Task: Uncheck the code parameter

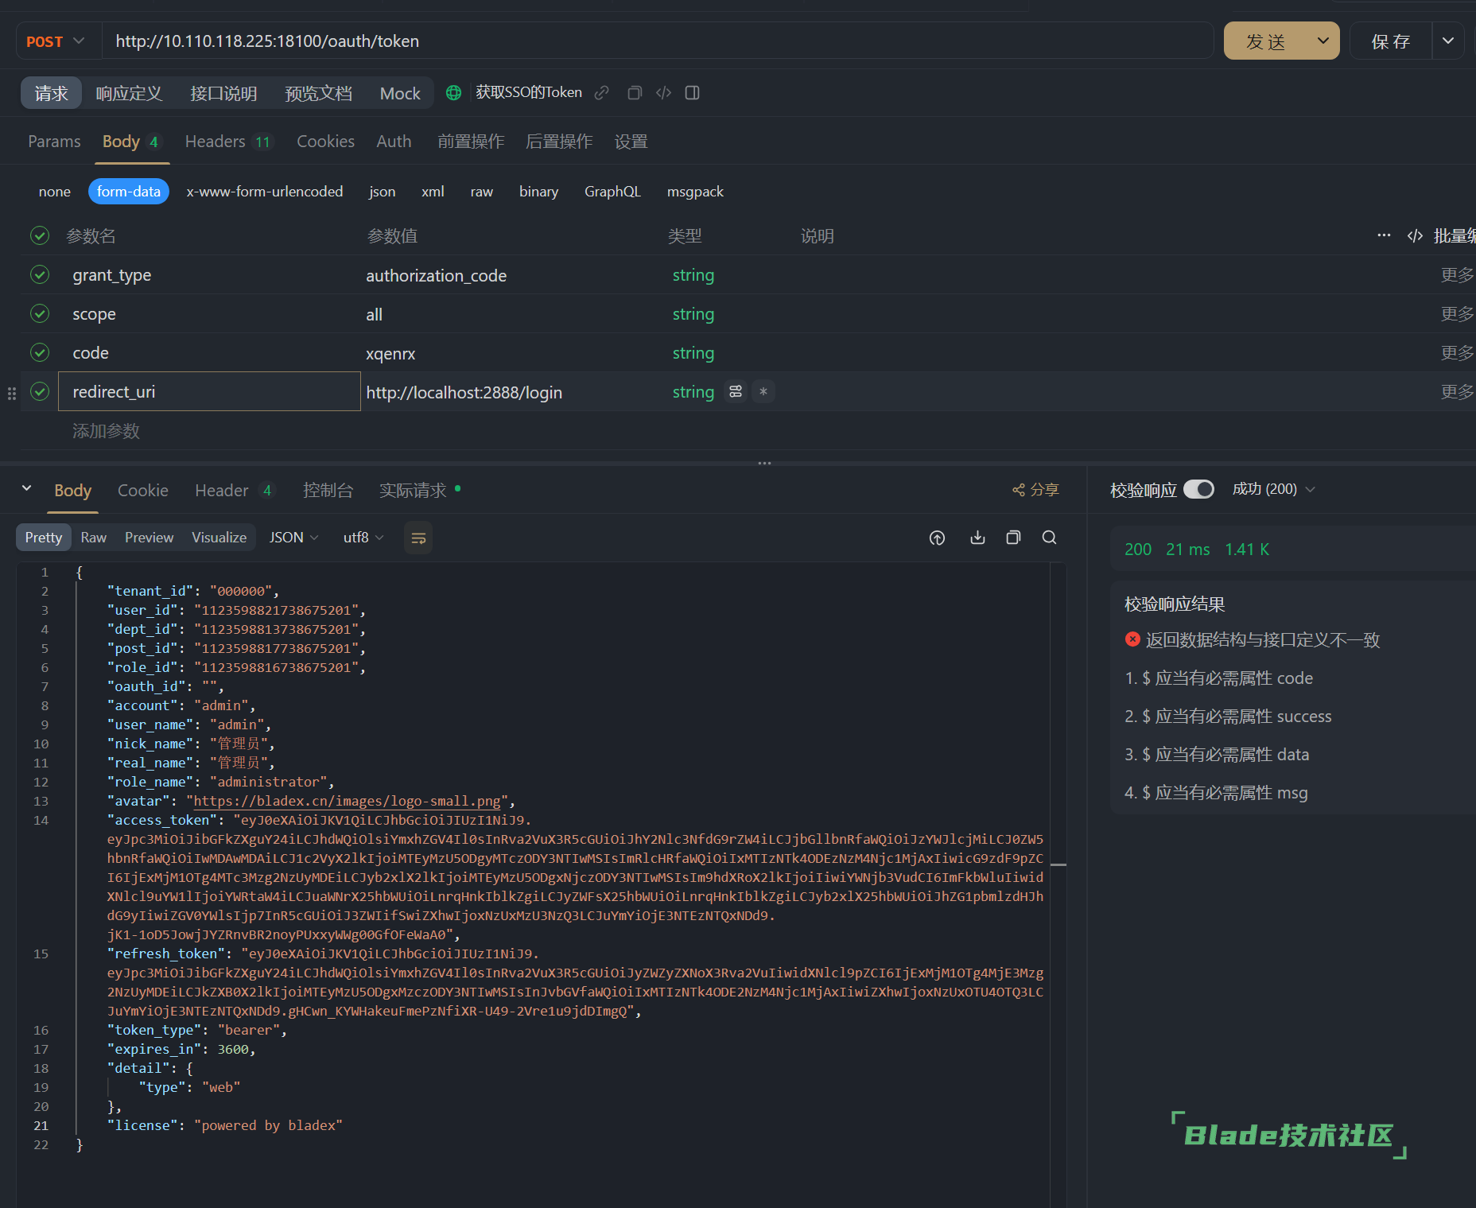Action: point(40,352)
